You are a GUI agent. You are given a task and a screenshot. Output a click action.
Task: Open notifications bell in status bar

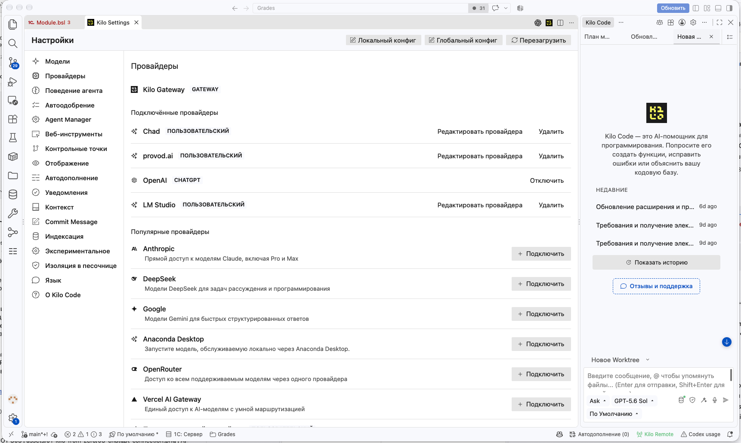(x=730, y=434)
